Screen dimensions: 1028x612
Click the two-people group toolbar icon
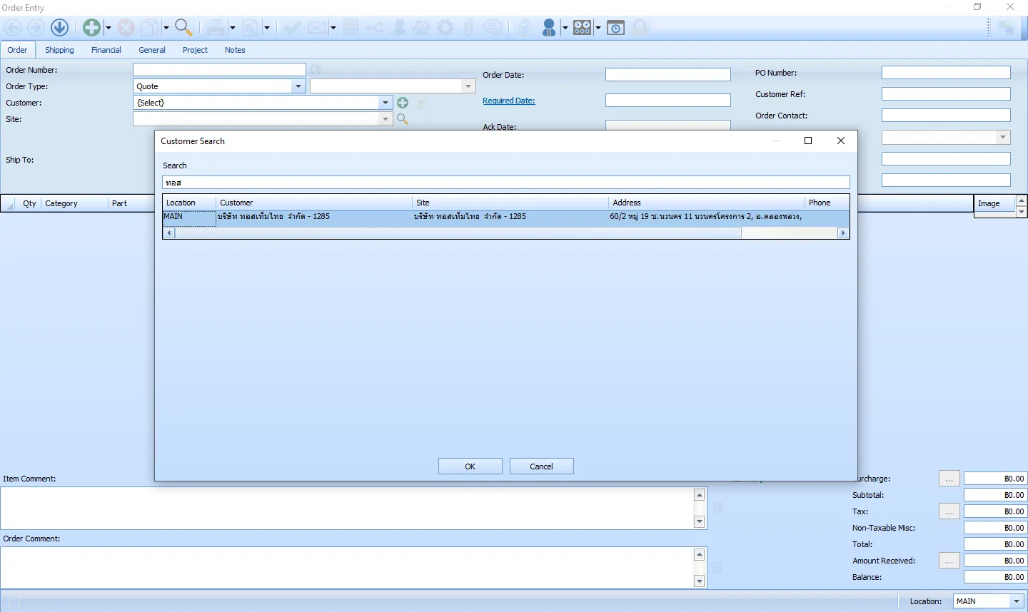422,28
